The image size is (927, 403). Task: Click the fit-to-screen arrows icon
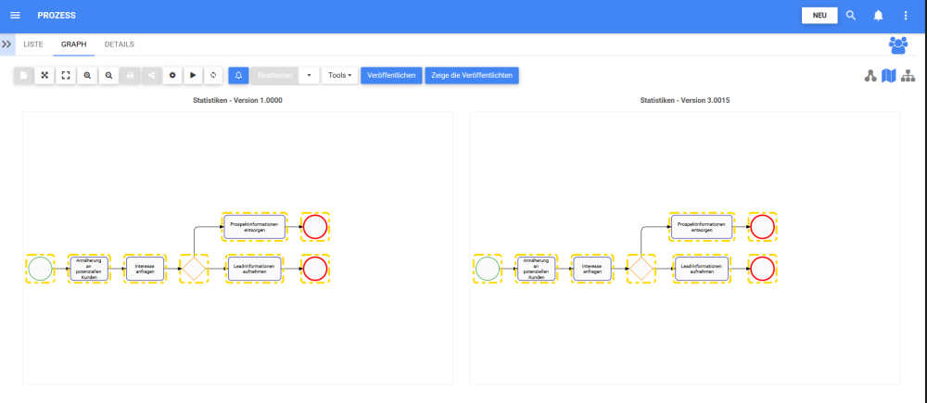click(44, 75)
